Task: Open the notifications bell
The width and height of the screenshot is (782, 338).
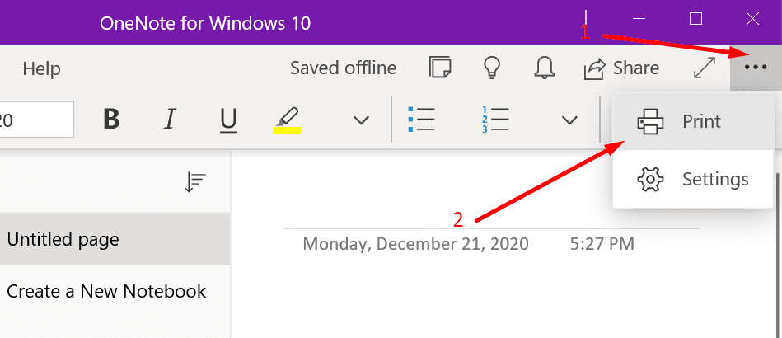Action: (544, 68)
